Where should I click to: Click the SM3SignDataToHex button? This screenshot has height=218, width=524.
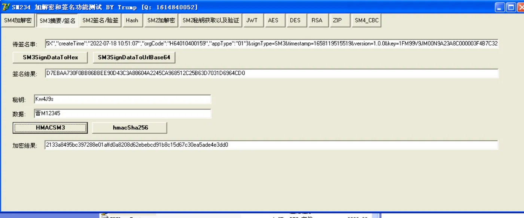pyautogui.click(x=50, y=57)
